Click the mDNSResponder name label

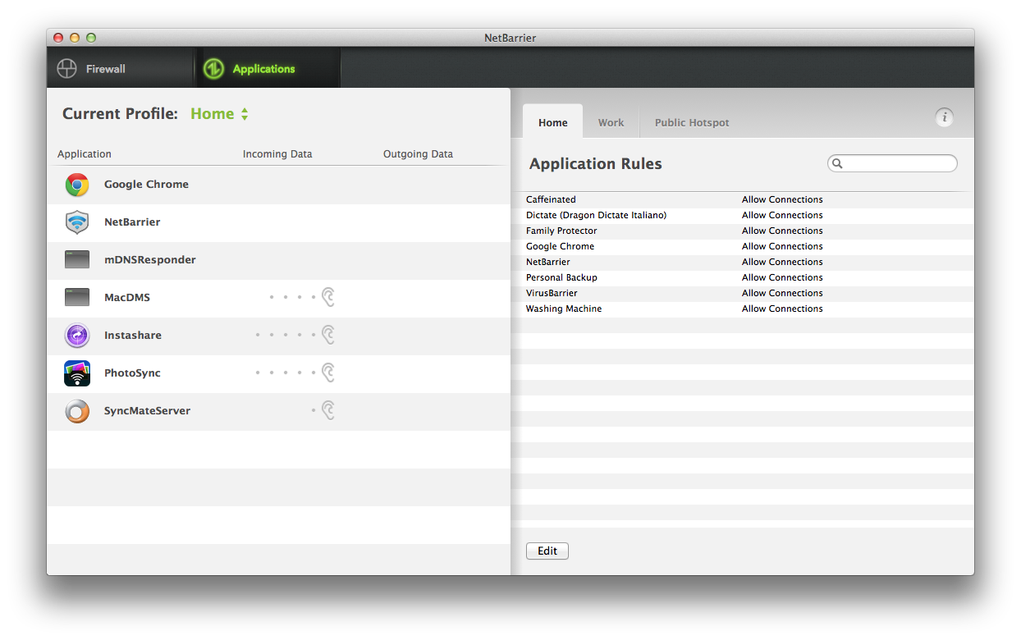pyautogui.click(x=150, y=260)
